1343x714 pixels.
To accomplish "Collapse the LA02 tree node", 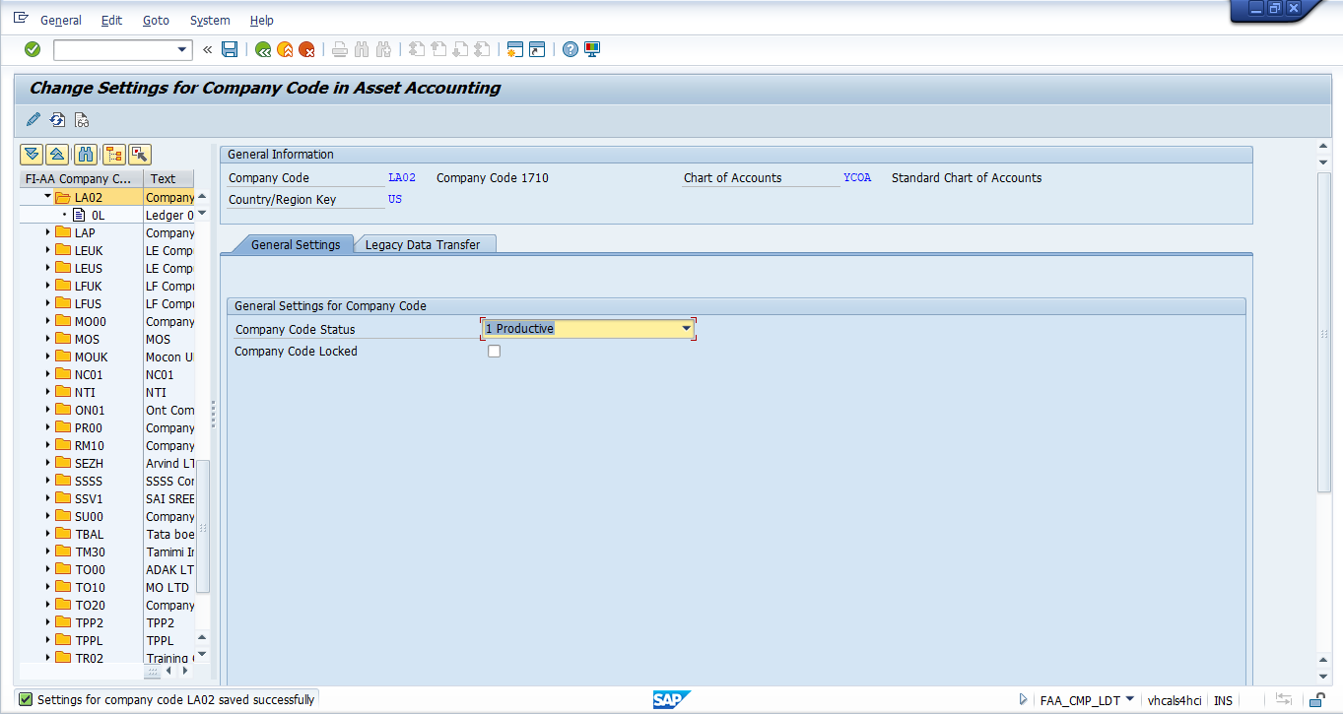I will coord(47,197).
